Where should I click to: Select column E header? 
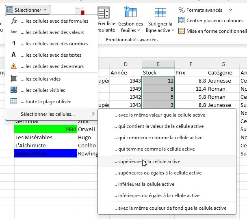coord(158,64)
